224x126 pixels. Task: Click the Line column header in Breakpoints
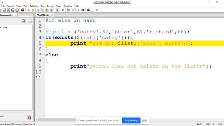click(x=5, y=27)
